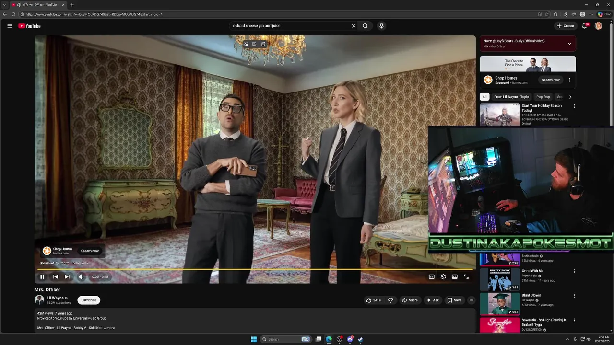Select the All filter chip
This screenshot has width=614, height=345.
coord(484,97)
